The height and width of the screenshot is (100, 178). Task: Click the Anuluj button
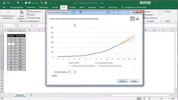tap(134, 81)
